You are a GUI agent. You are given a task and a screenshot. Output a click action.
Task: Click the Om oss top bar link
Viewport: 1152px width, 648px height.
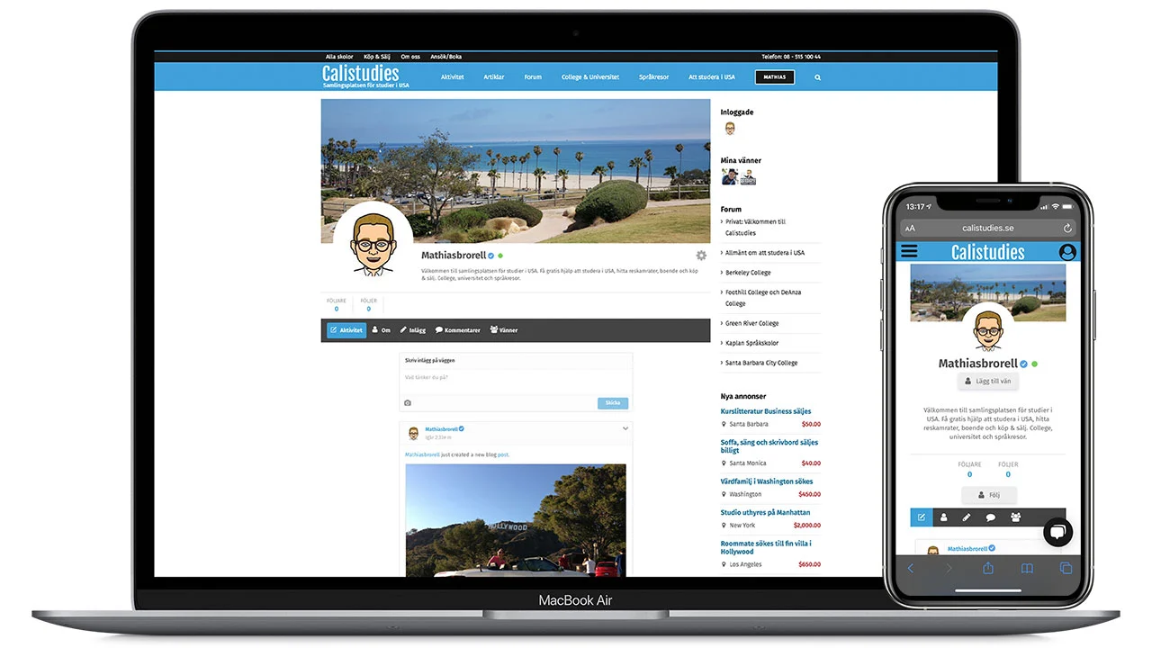coord(410,57)
